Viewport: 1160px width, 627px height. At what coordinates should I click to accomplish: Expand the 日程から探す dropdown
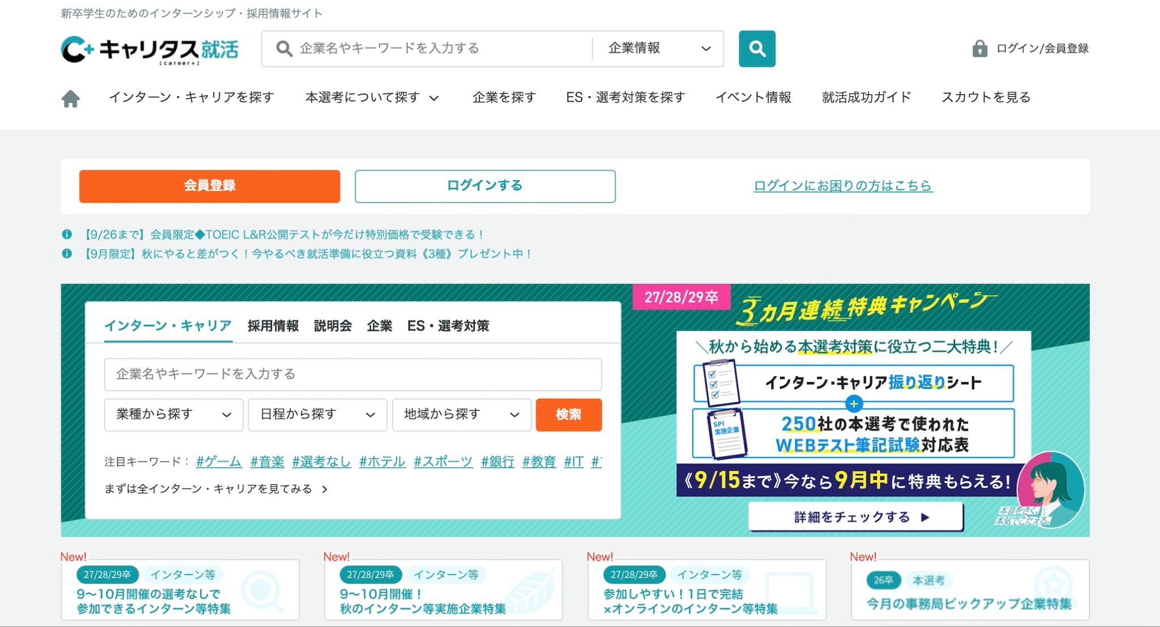pyautogui.click(x=317, y=415)
